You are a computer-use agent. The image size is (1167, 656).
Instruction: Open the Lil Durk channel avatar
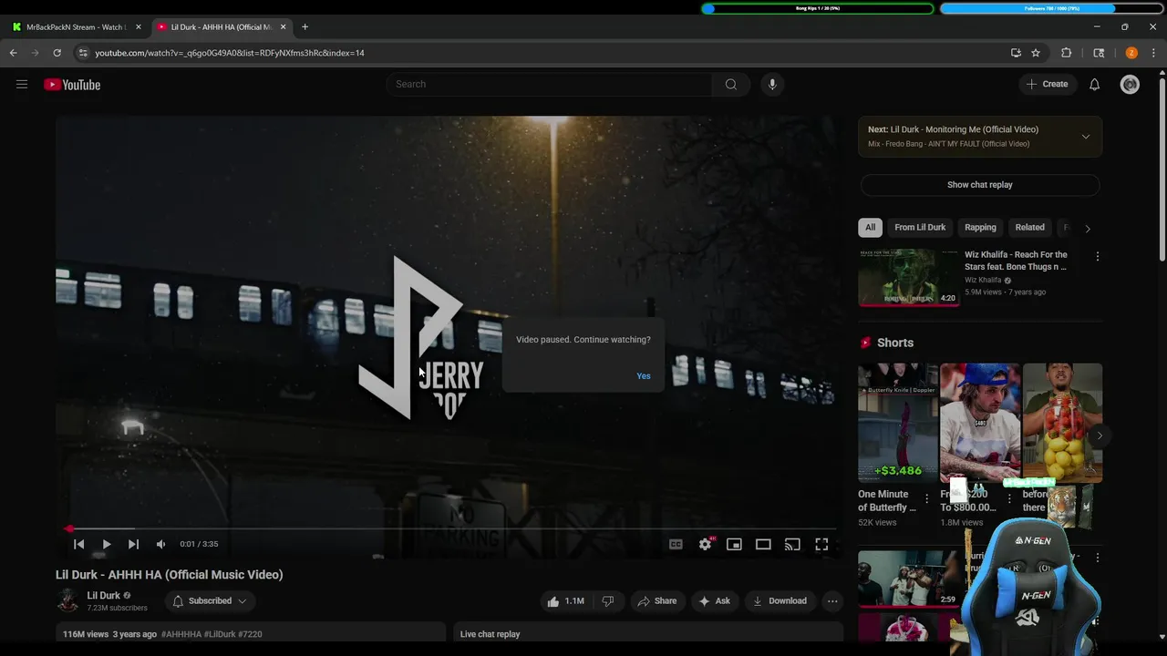tap(67, 601)
